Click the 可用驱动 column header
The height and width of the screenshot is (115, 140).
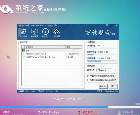45,47
